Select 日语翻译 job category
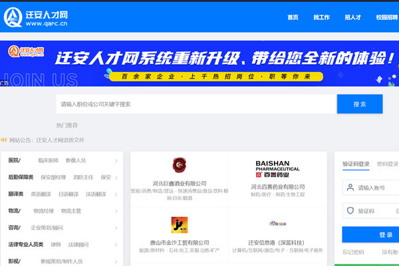 [x=68, y=194]
